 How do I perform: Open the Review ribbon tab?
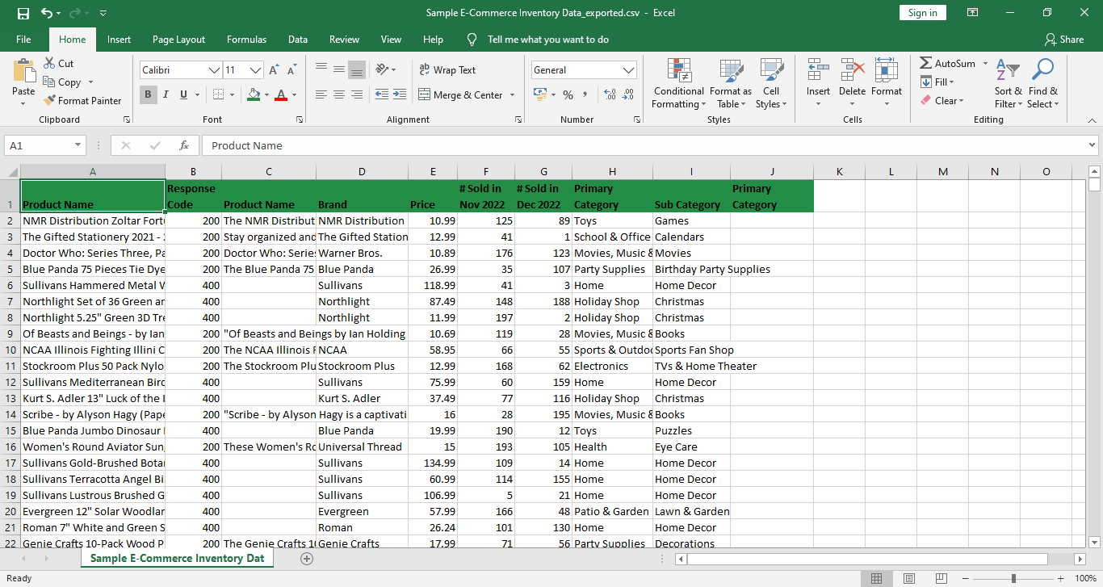(344, 39)
